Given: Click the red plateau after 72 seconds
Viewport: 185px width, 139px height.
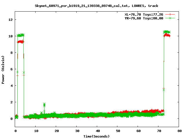Looking at the screenshot, I should 167,35.
